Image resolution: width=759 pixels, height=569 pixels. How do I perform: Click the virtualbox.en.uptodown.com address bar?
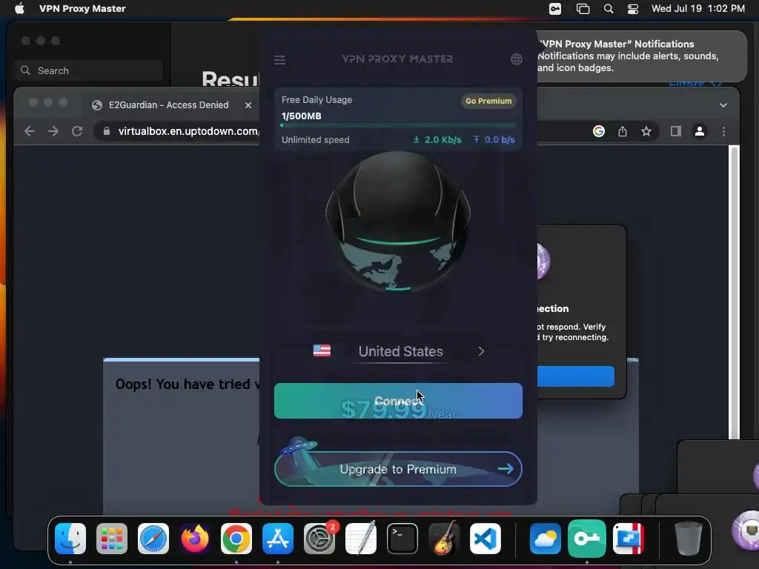[x=189, y=131]
